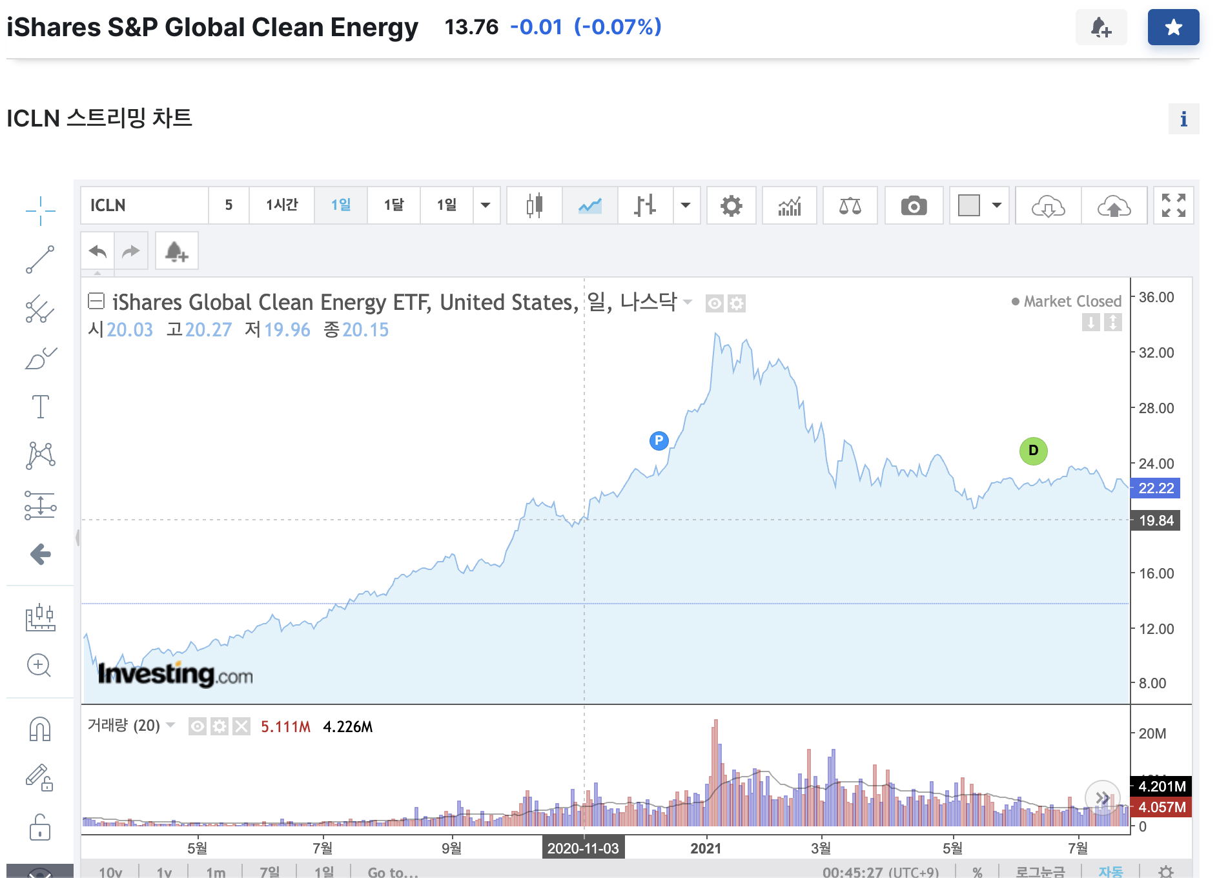Click the blue P event marker
Screen dimensions: 1228x878
[x=659, y=440]
